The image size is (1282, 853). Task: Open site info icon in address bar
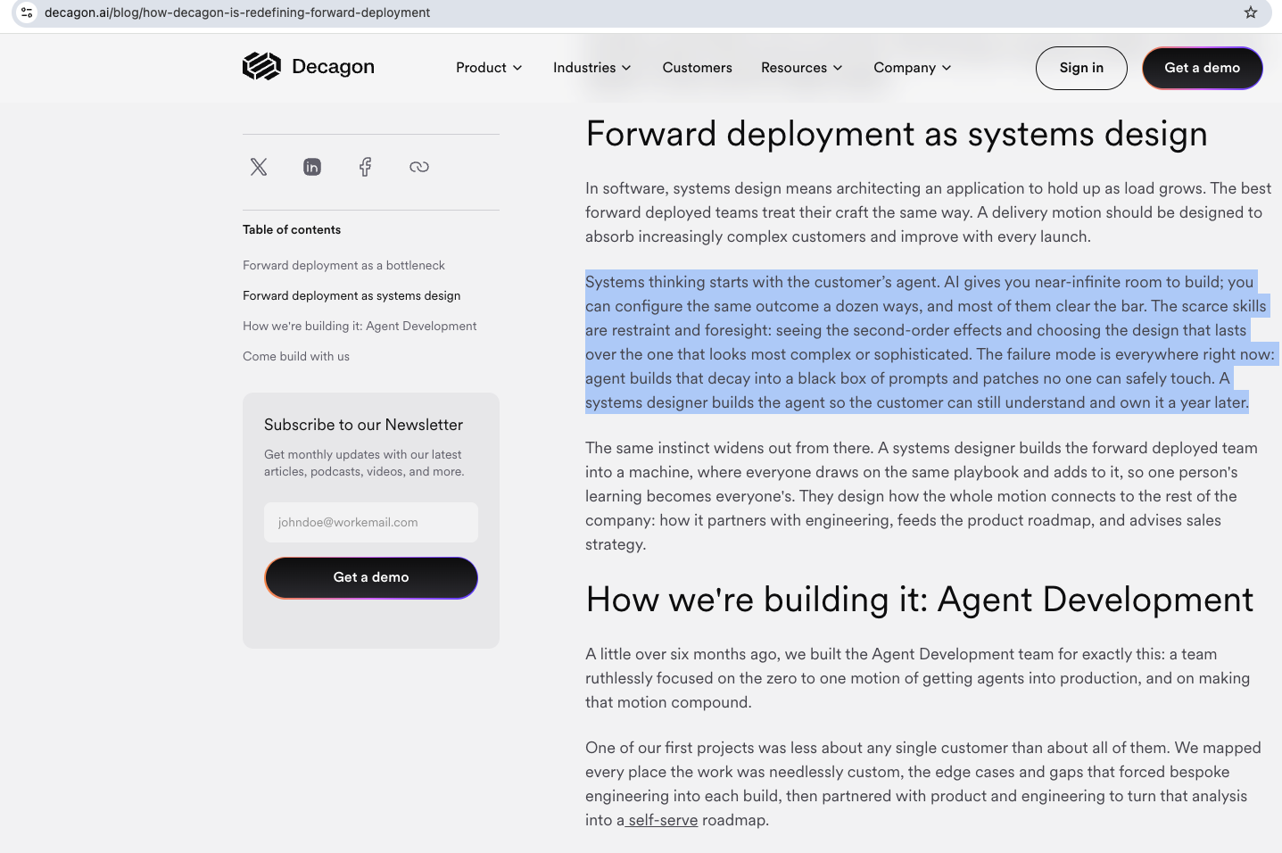[27, 12]
